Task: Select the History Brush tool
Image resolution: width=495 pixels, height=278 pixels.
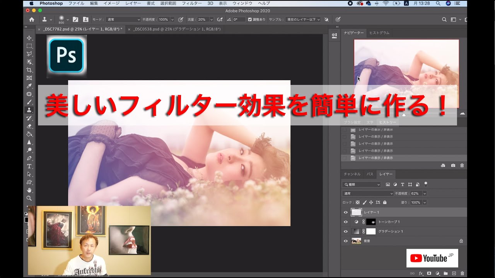Action: pyautogui.click(x=29, y=118)
